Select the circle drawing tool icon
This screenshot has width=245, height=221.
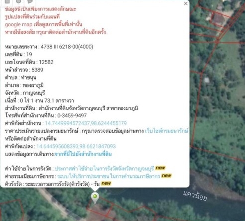pos(19,1)
